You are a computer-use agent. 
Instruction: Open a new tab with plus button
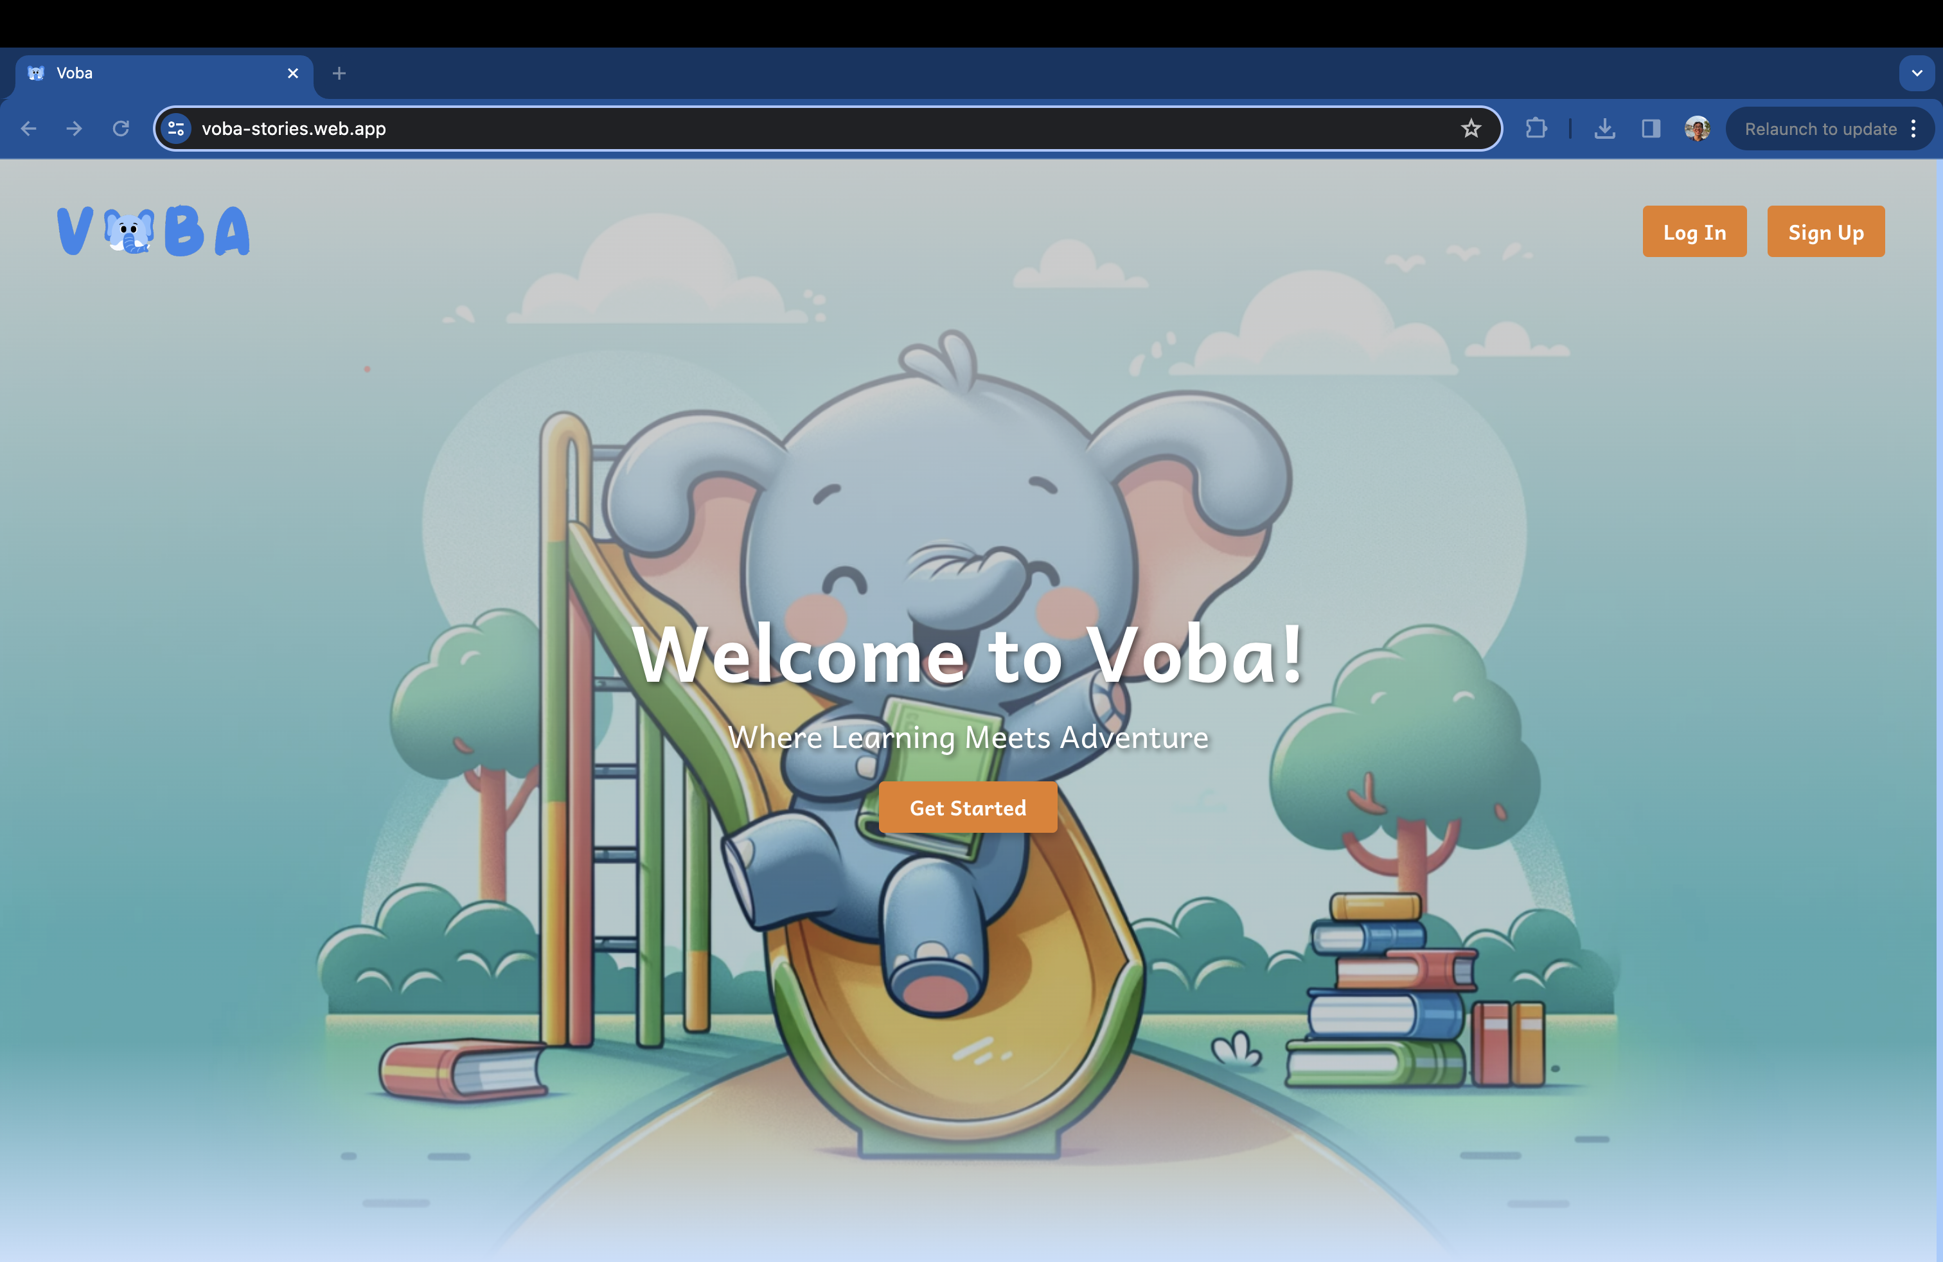(x=339, y=73)
